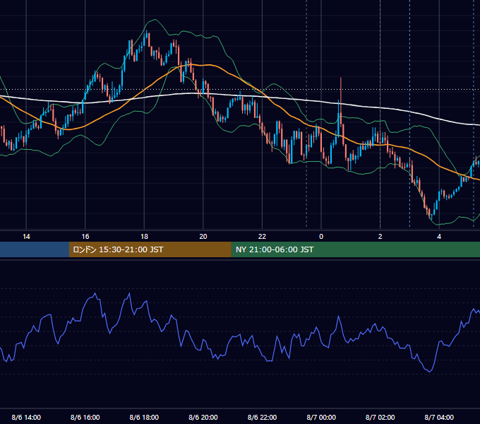Click the lowest candle before 4:00
This screenshot has width=480, height=424.
pos(431,216)
